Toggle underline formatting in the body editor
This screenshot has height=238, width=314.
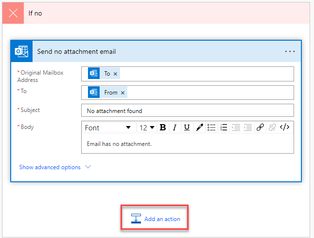click(187, 127)
